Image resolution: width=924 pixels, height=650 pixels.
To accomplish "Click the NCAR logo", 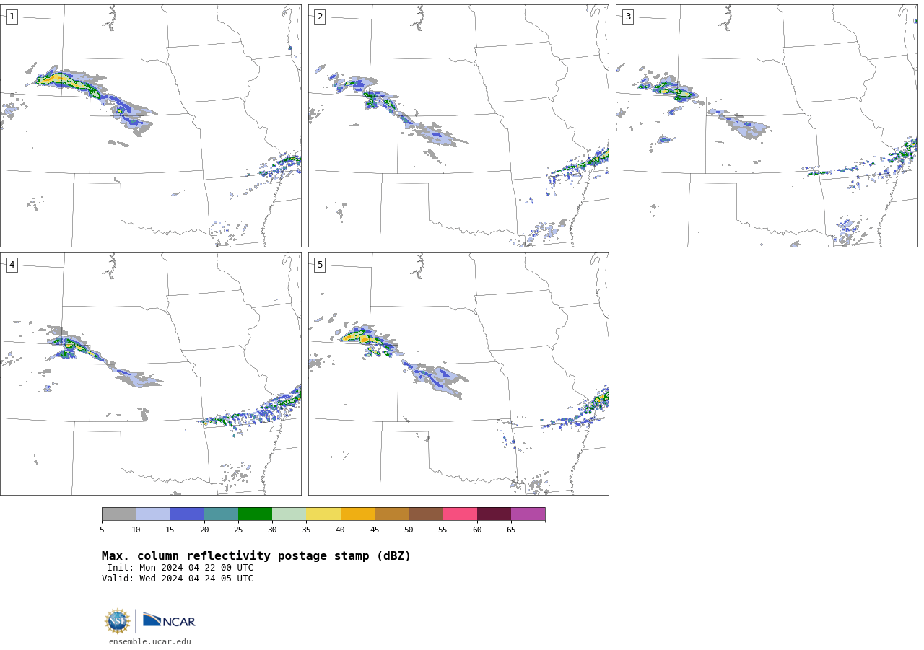I will (x=169, y=620).
